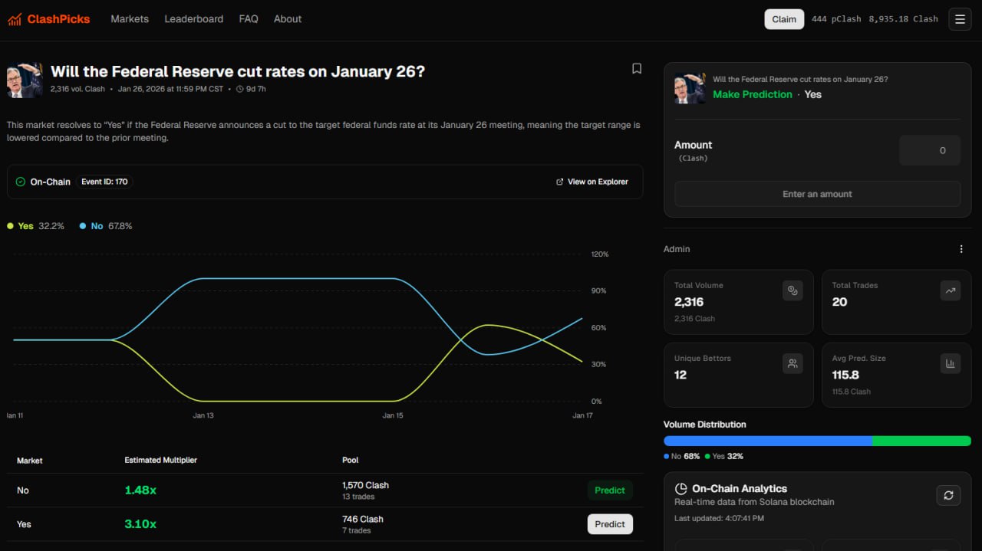This screenshot has width=982, height=551.
Task: Click the ClashPicks logo icon
Action: (15, 19)
